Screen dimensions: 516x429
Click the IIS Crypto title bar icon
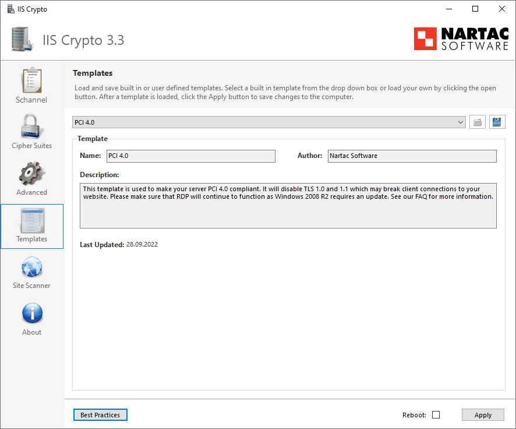coord(11,9)
